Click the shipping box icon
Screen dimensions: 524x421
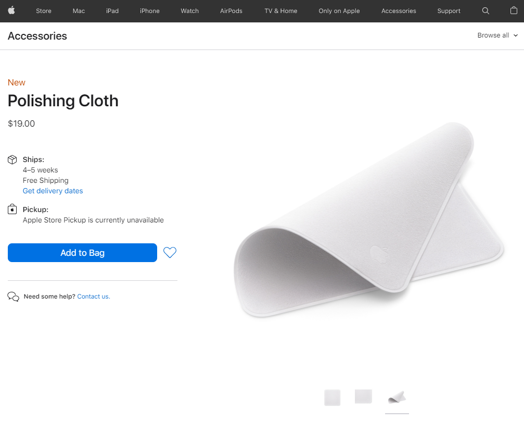pos(12,159)
